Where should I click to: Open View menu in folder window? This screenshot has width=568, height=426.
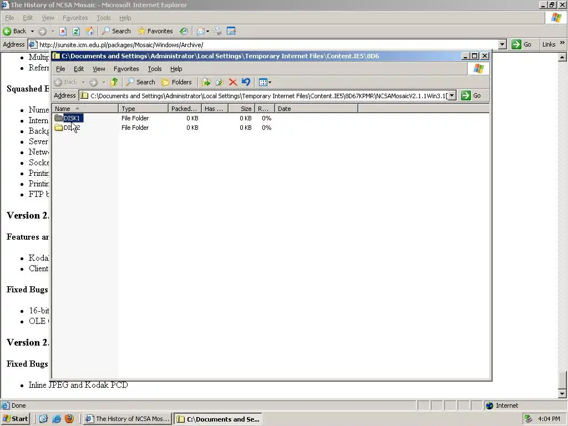click(x=99, y=69)
